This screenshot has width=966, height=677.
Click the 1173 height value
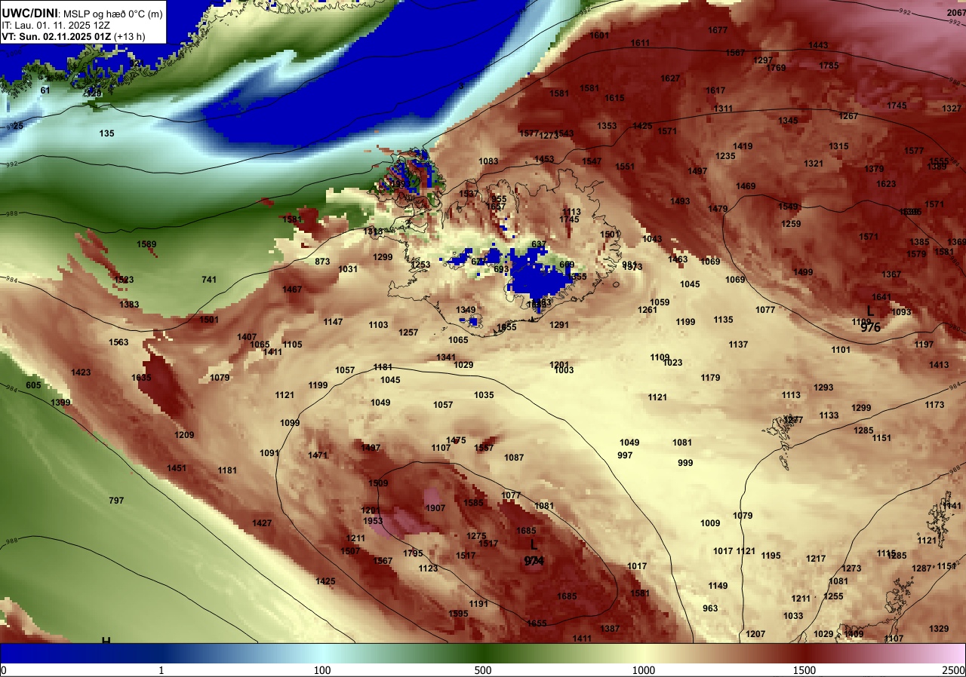934,405
